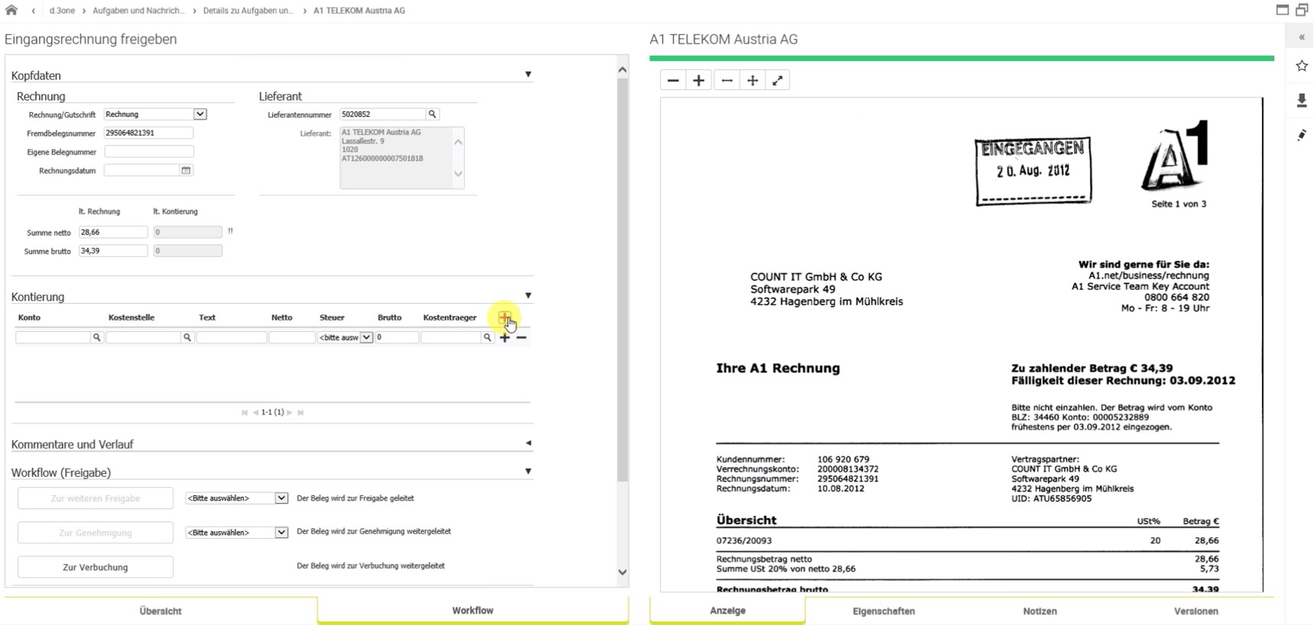Expand the Kommentare und Verlauf section
The width and height of the screenshot is (1313, 625).
528,443
